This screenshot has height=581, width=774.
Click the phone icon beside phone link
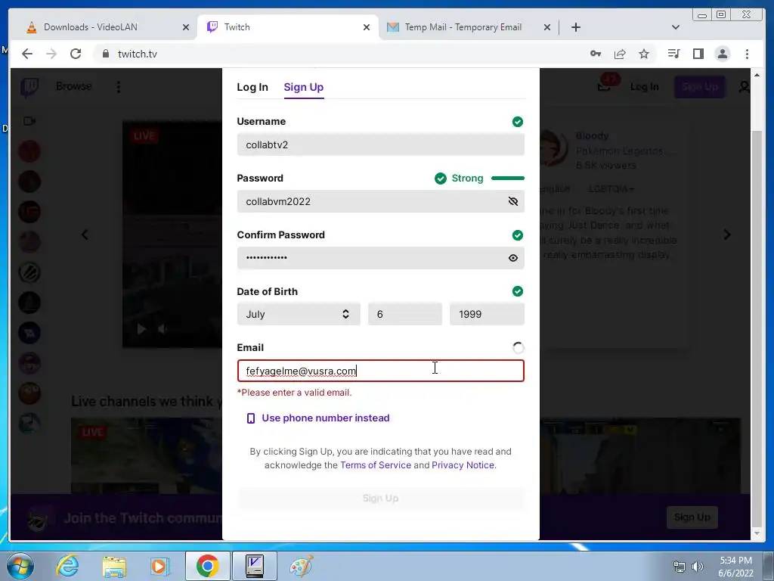pyautogui.click(x=251, y=418)
